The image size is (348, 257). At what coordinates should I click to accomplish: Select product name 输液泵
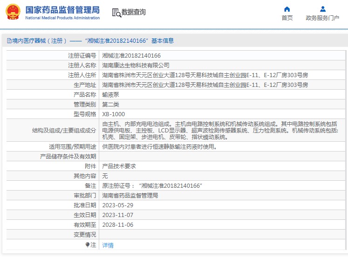pyautogui.click(x=110, y=94)
